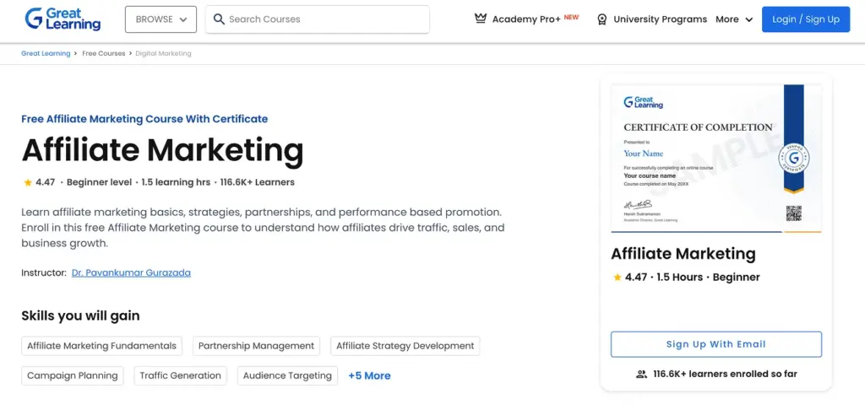Go to Digital Marketing breadcrumb

163,53
